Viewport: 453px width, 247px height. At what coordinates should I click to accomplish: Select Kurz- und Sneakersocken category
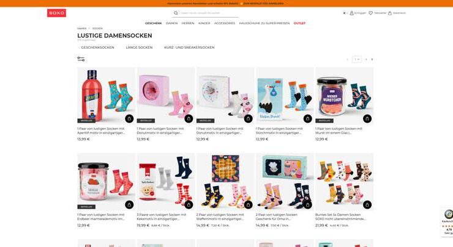189,48
